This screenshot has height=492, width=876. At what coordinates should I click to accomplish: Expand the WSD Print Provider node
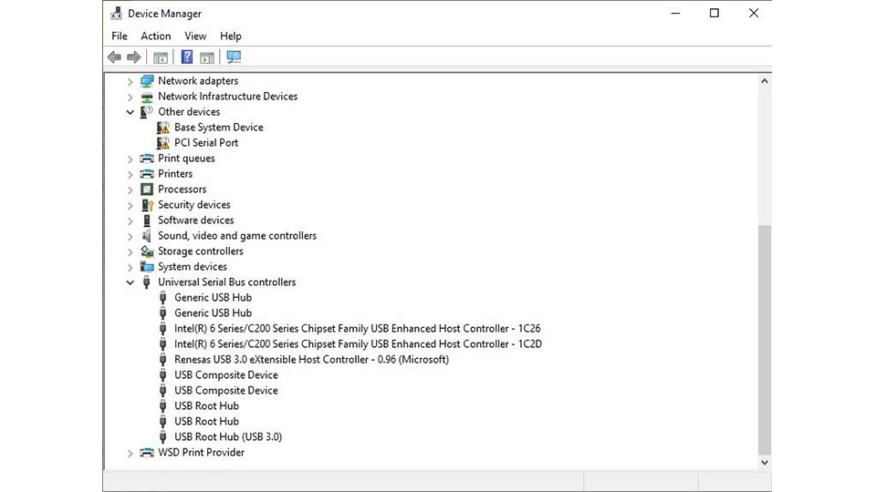coord(130,453)
